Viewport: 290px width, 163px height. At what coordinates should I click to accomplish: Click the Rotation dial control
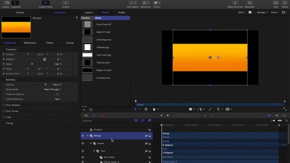(x=44, y=59)
